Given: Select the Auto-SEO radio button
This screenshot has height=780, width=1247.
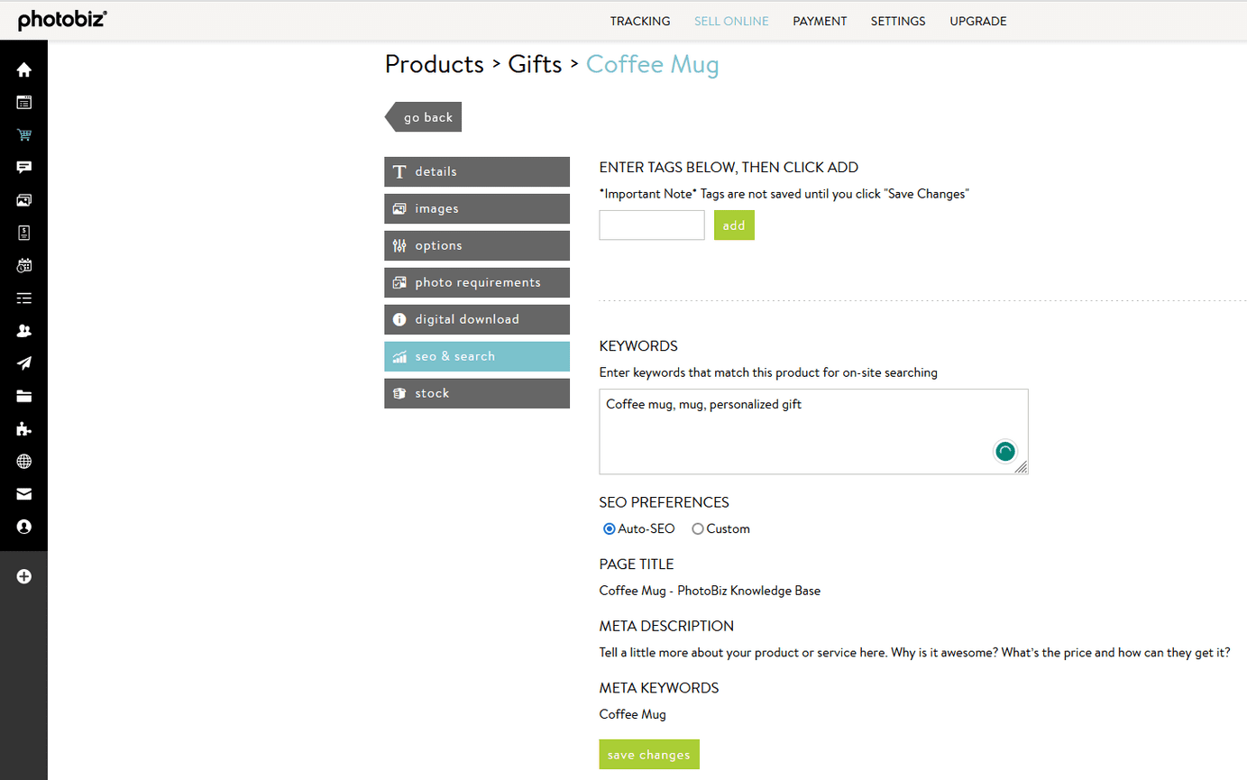Looking at the screenshot, I should [x=609, y=528].
